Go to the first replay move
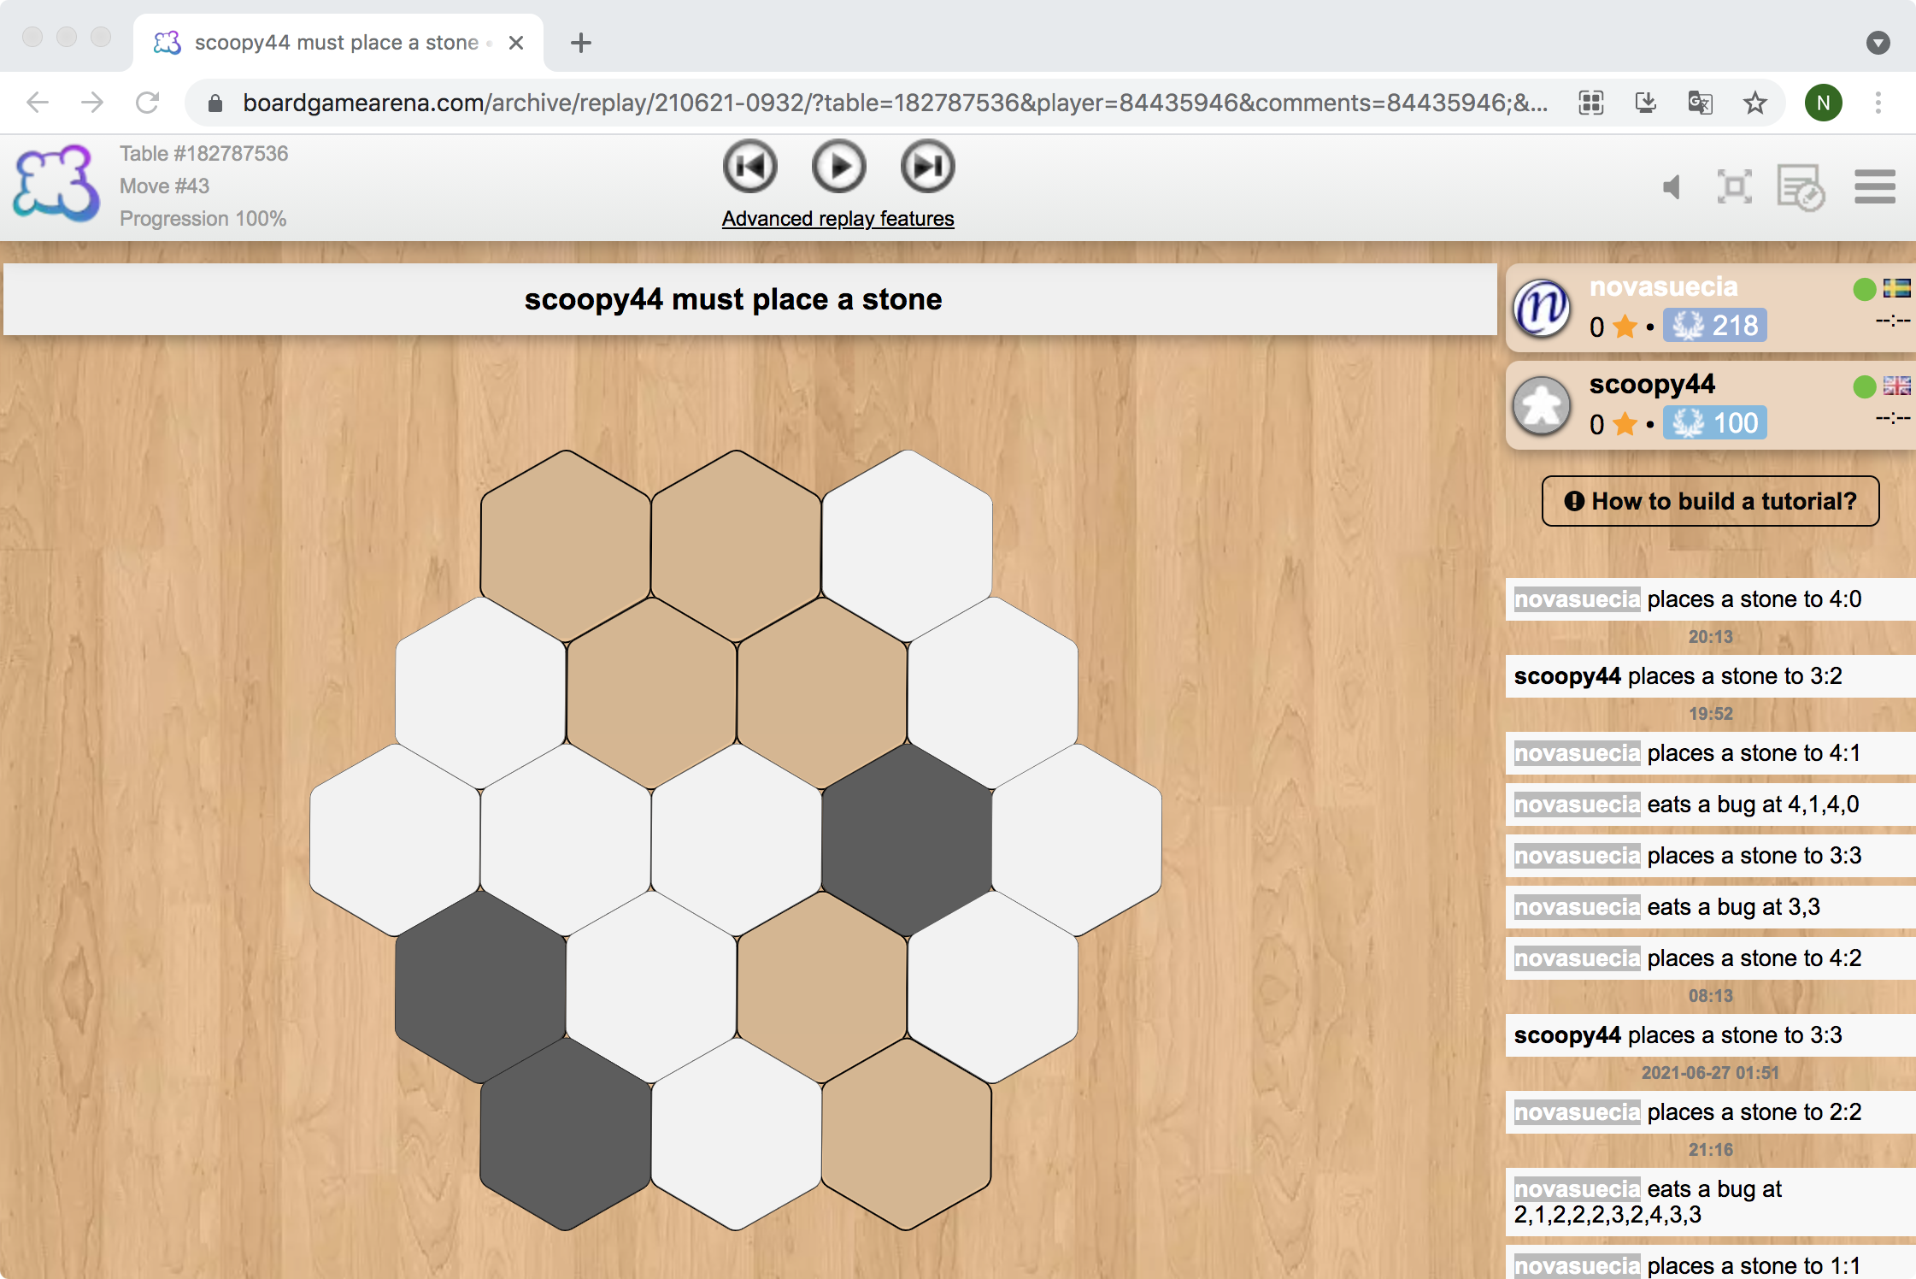 tap(749, 167)
